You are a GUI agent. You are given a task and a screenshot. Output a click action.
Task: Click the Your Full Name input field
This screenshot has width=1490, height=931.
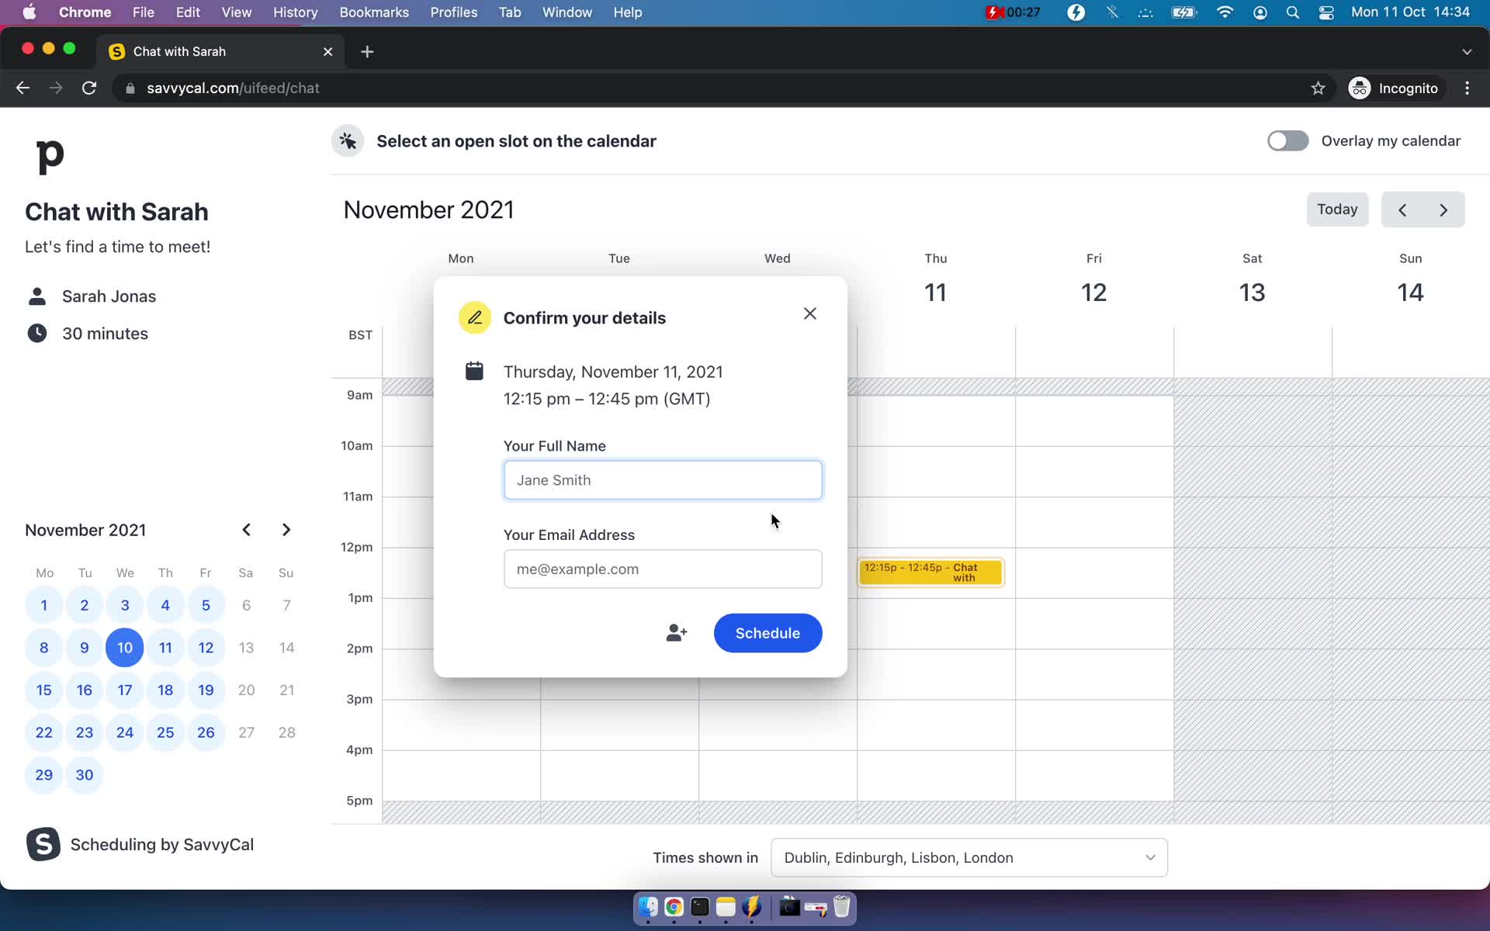point(662,479)
